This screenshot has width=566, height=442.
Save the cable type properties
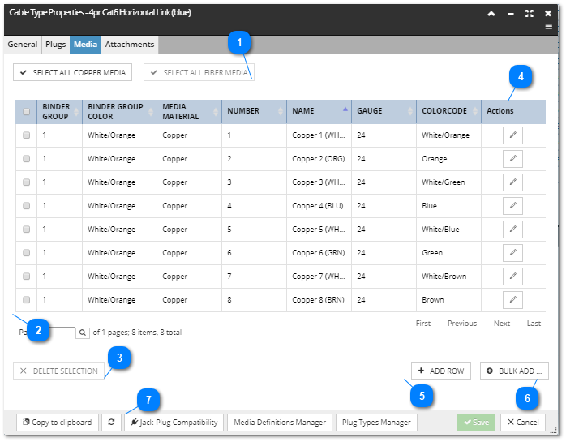pos(477,423)
